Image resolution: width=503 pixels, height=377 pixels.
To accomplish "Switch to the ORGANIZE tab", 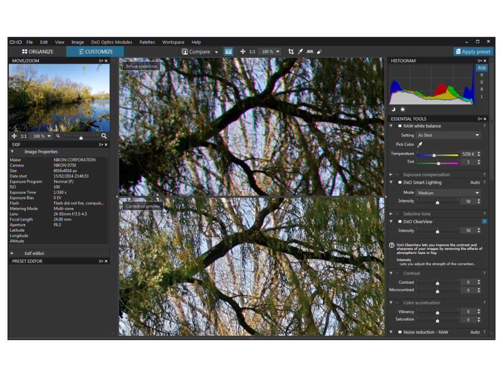I will pyautogui.click(x=37, y=51).
